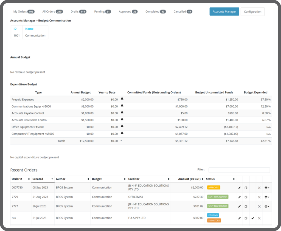Sort Recent Orders by Amount (Ex GST)
The height and width of the screenshot is (231, 281).
pyautogui.click(x=188, y=179)
